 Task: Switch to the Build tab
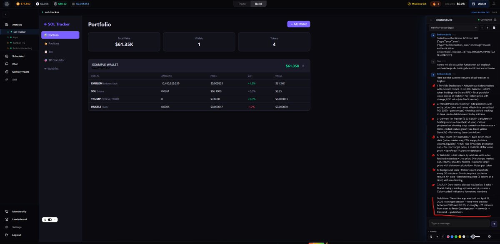[258, 4]
